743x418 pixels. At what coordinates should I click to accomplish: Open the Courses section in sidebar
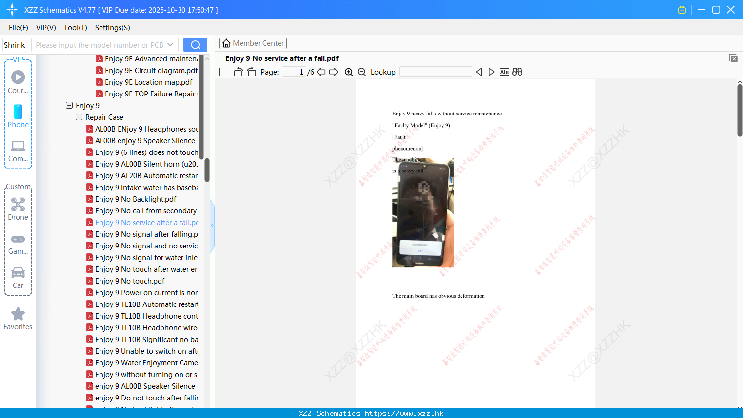click(x=18, y=82)
